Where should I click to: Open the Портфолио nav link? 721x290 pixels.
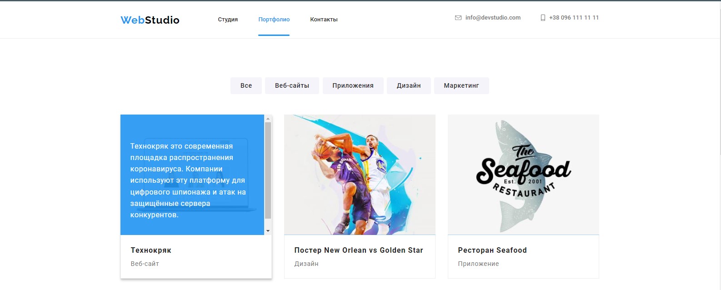click(x=274, y=20)
